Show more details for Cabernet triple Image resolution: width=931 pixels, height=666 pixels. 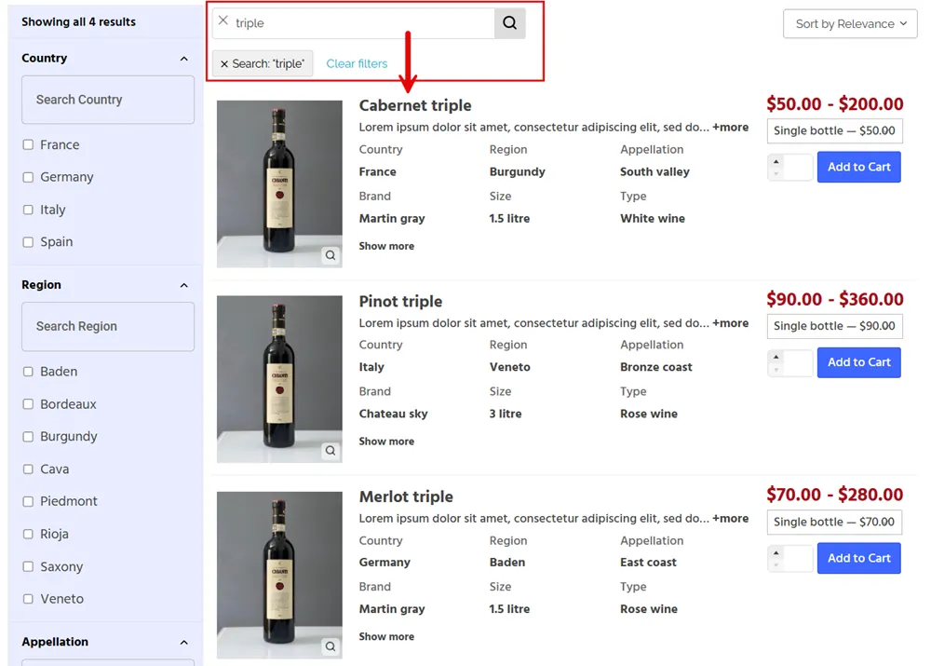coord(386,246)
